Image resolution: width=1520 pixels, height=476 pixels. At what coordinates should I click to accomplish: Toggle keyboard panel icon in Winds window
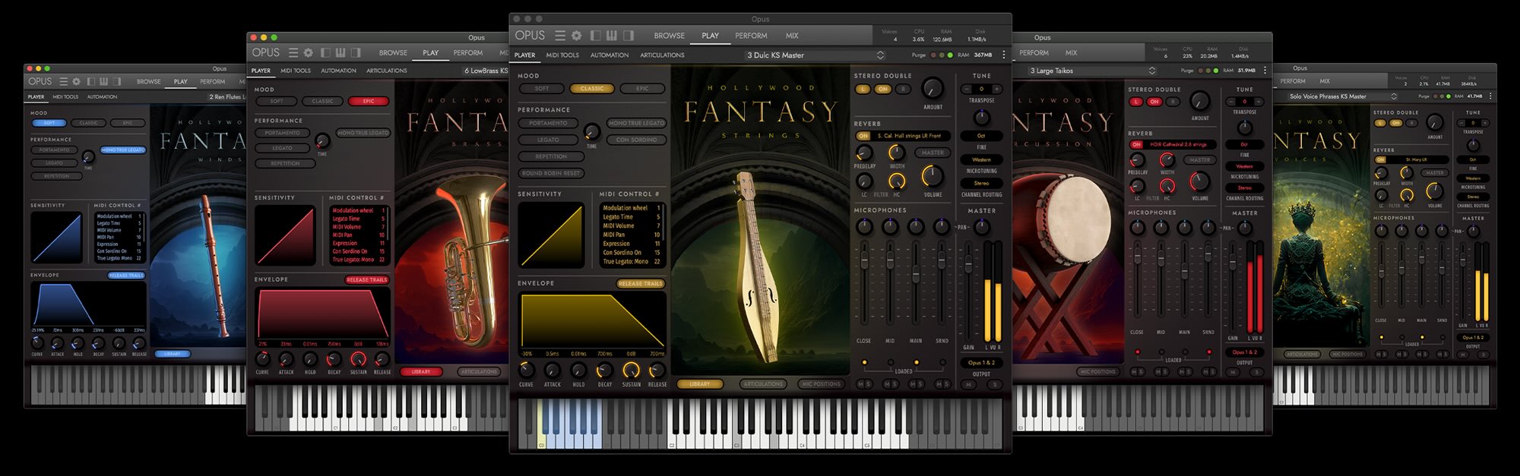(x=103, y=81)
